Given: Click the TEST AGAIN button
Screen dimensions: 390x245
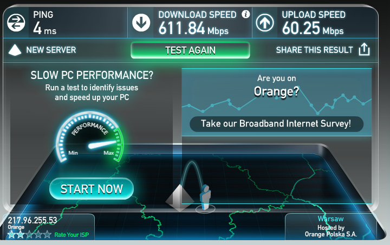Looking at the screenshot, I should click(x=190, y=50).
